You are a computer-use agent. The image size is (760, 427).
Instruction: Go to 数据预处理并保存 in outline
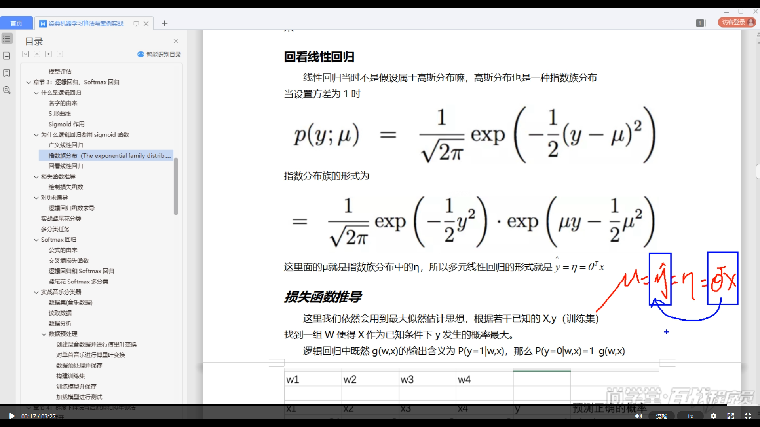79,365
